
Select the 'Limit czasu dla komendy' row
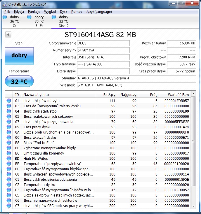98,153
